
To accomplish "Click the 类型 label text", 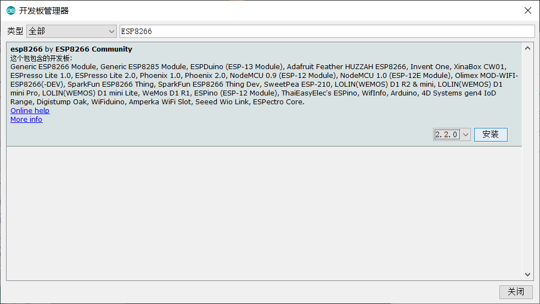I will pyautogui.click(x=15, y=31).
